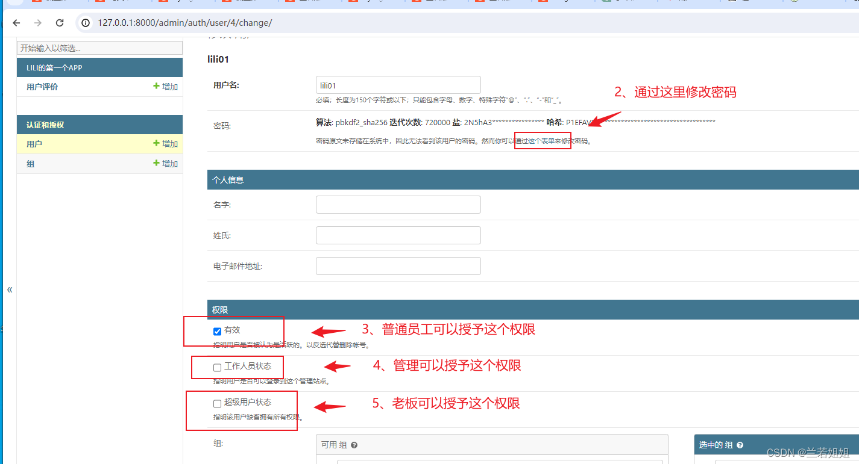This screenshot has height=464, width=859.
Task: View site information icon in address bar
Action: 86,23
